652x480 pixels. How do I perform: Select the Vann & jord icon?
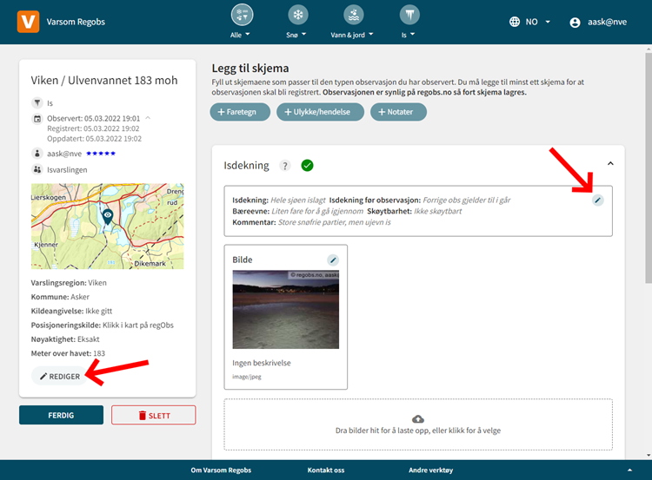coord(352,16)
